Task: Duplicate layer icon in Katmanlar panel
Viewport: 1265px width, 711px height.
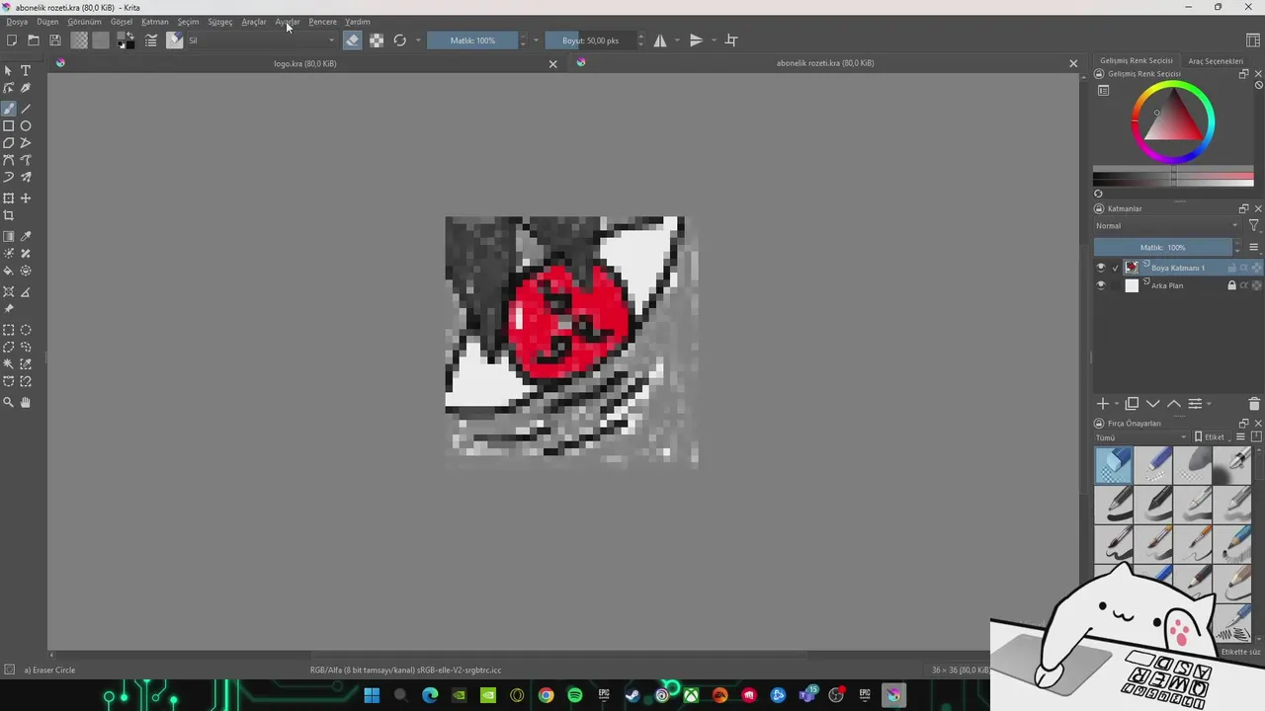Action: coord(1132,404)
